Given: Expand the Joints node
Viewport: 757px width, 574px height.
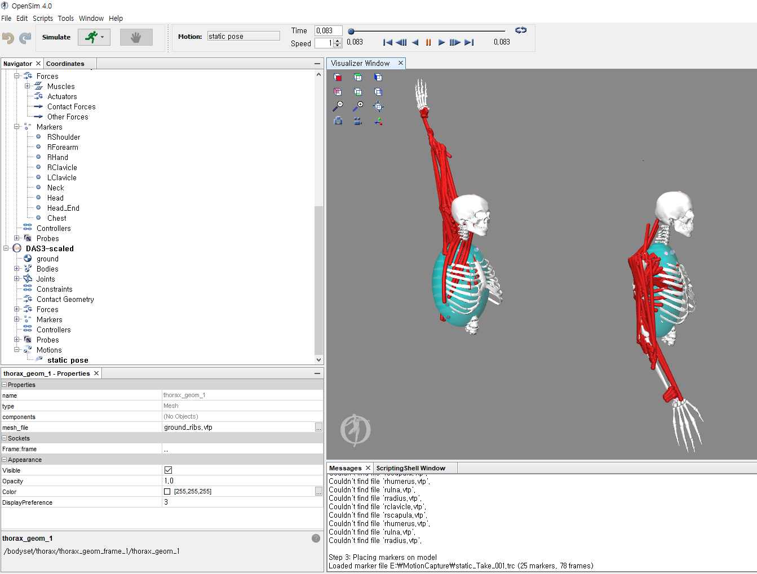Looking at the screenshot, I should pos(17,279).
